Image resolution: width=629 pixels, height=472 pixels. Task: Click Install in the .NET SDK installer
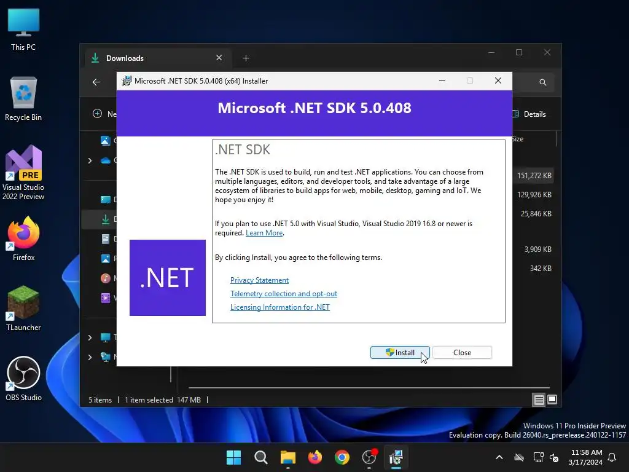pos(400,352)
